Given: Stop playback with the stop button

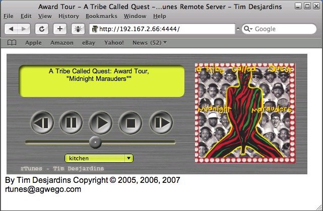Looking at the screenshot, I should (131, 123).
